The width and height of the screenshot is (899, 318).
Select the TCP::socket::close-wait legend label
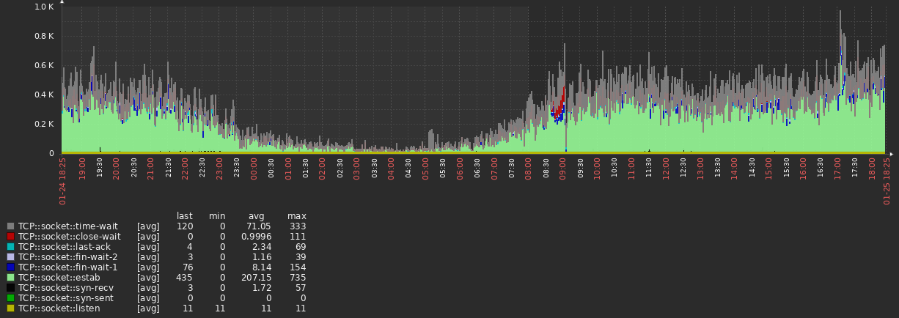(69, 237)
